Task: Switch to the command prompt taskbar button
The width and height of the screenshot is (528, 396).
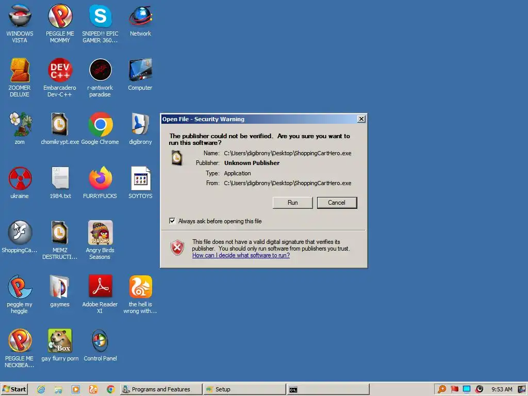Action: point(328,389)
